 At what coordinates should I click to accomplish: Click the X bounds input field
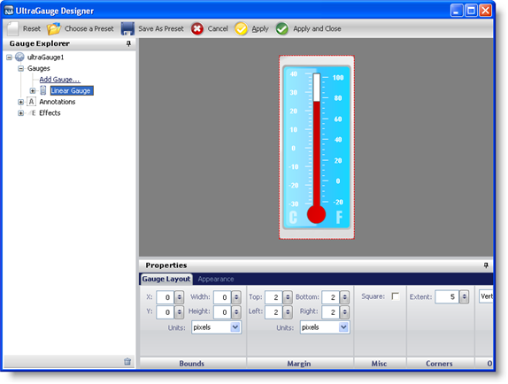[x=165, y=297]
